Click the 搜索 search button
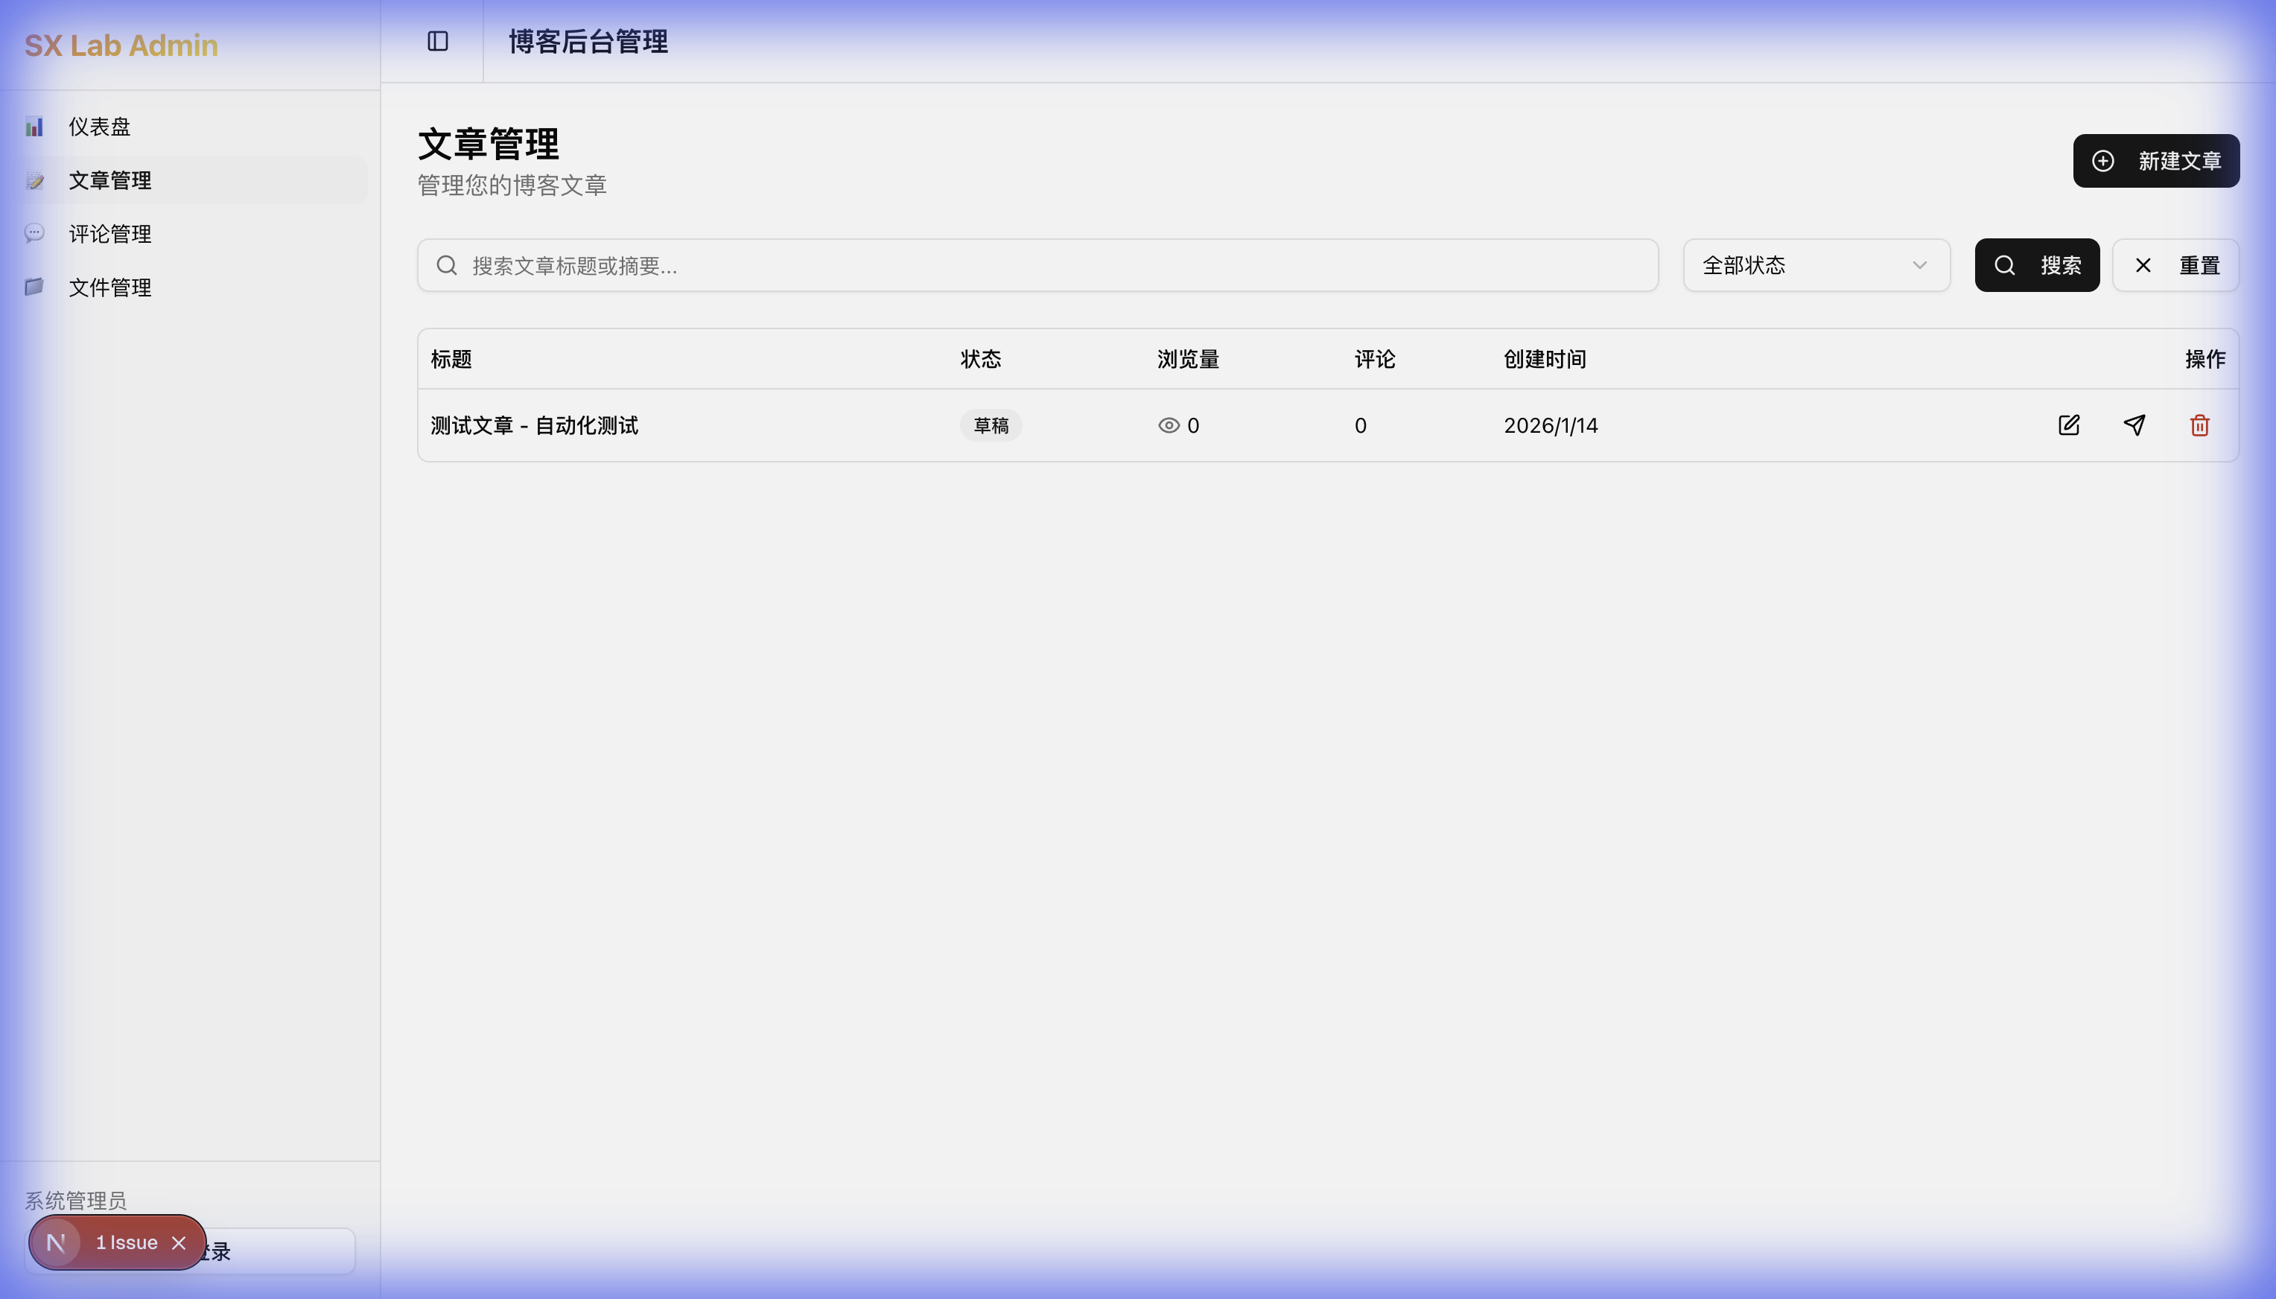The image size is (2276, 1299). tap(2038, 265)
